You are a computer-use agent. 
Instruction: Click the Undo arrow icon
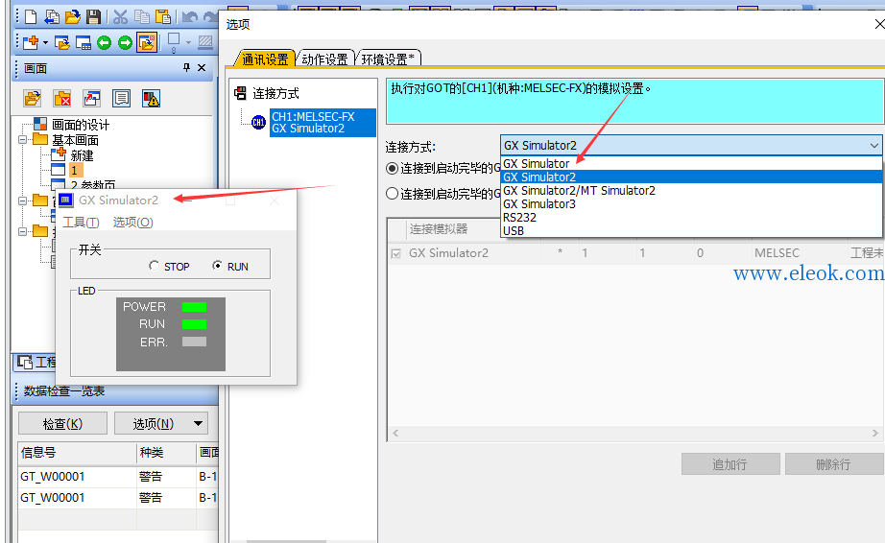coord(190,17)
